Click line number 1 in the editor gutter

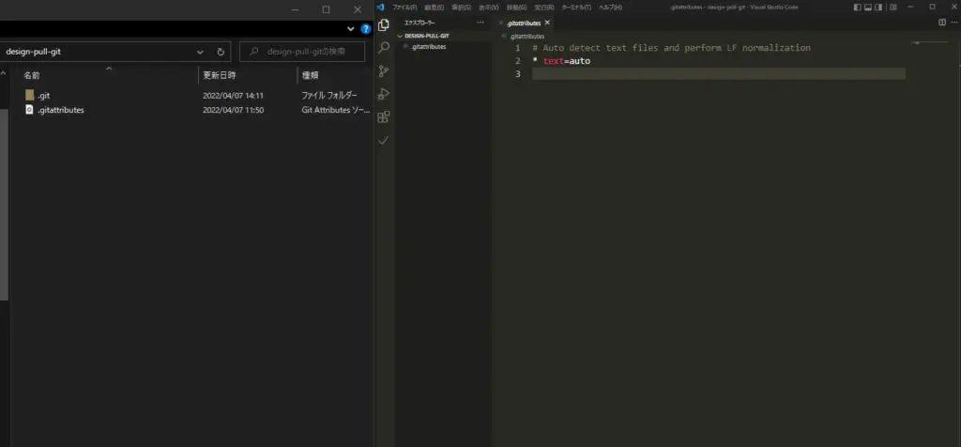coord(518,48)
